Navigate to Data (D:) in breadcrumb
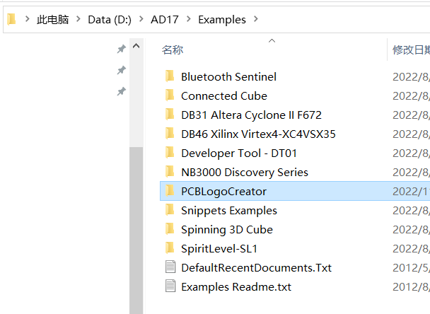 click(x=110, y=20)
